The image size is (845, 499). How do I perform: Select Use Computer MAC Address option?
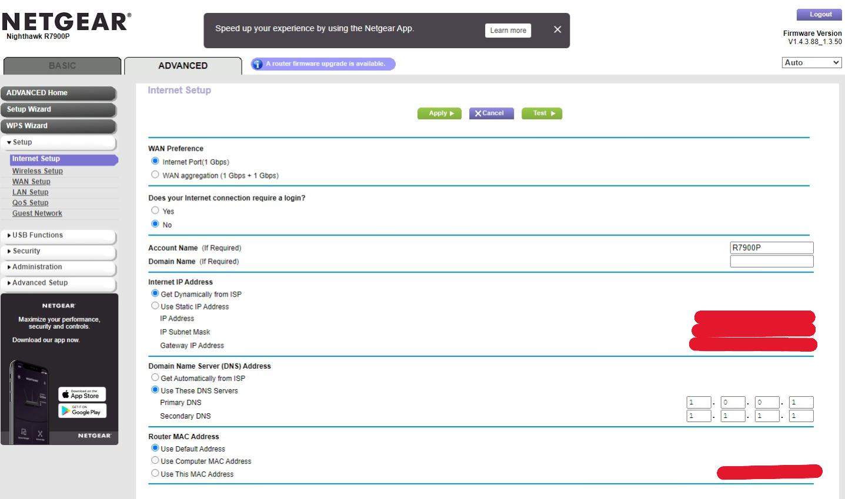point(155,460)
